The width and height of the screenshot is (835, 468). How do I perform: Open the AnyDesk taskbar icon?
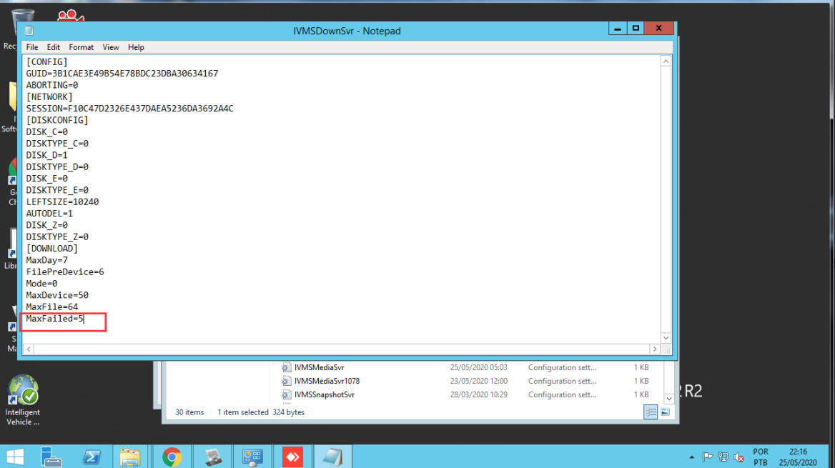292,457
